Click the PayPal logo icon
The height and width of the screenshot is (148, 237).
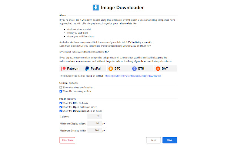[87, 68]
